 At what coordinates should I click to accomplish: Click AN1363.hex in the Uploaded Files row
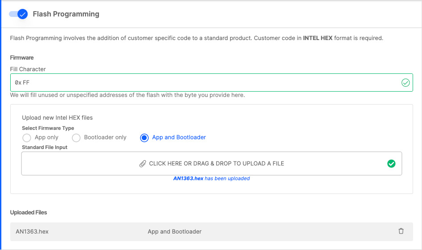(32, 231)
